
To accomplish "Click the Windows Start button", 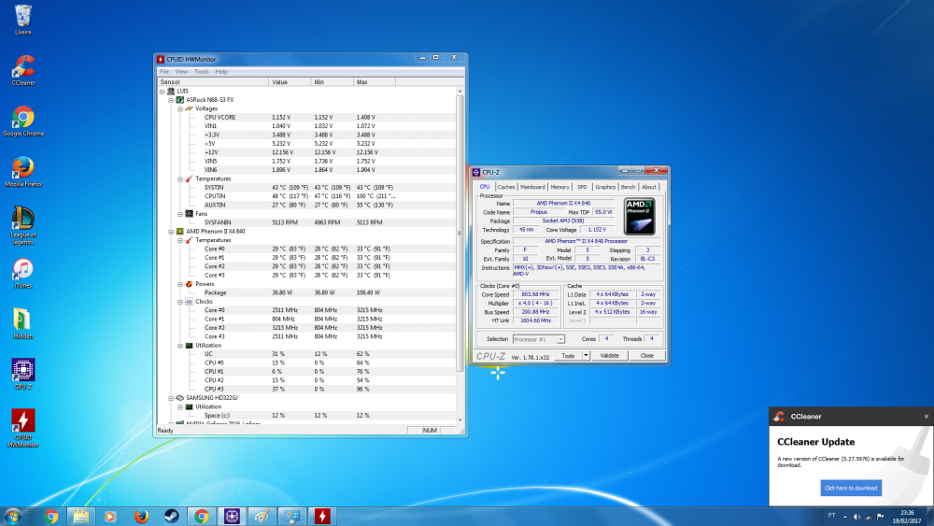I will coord(14,516).
